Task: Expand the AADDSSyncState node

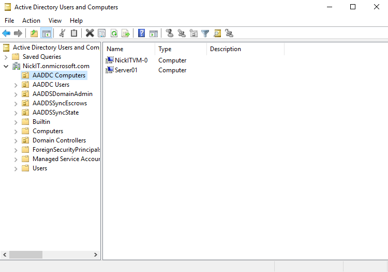Action: tap(16, 113)
